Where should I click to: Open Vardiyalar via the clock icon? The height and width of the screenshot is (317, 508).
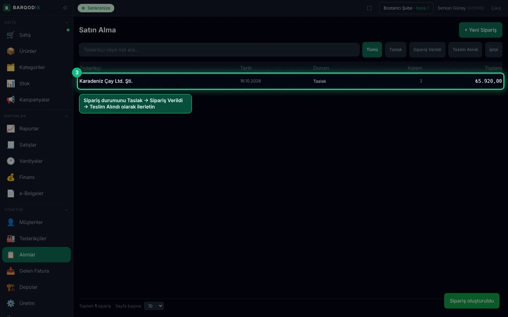[x=11, y=161]
